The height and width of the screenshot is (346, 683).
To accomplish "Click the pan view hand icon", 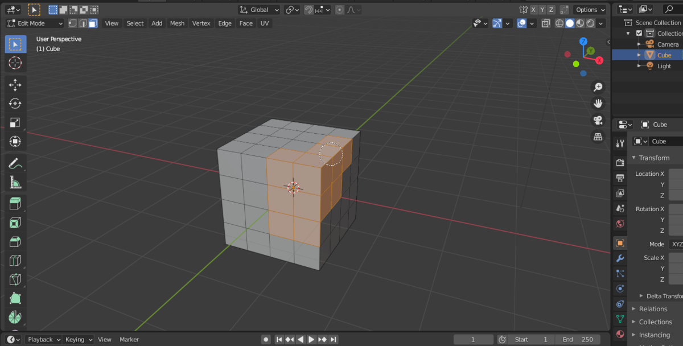I will [598, 104].
